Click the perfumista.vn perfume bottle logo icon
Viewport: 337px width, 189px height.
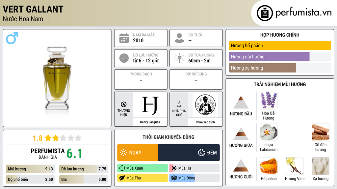[x=265, y=13]
